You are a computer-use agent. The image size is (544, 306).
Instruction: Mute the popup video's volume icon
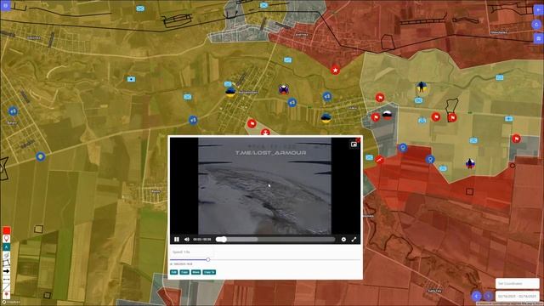(187, 239)
